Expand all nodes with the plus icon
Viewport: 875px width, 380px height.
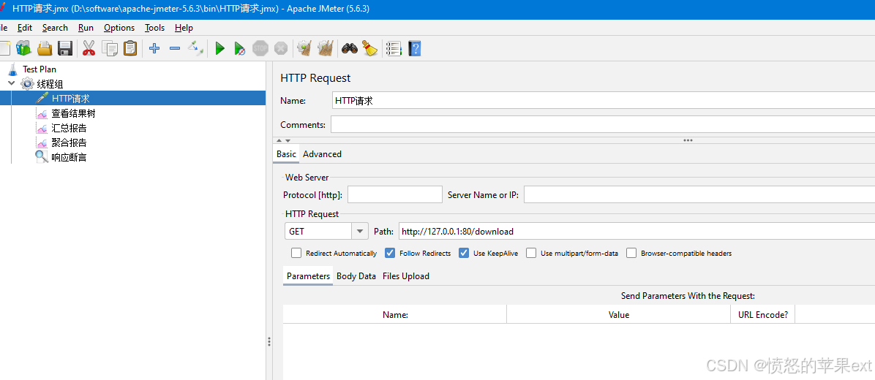154,48
